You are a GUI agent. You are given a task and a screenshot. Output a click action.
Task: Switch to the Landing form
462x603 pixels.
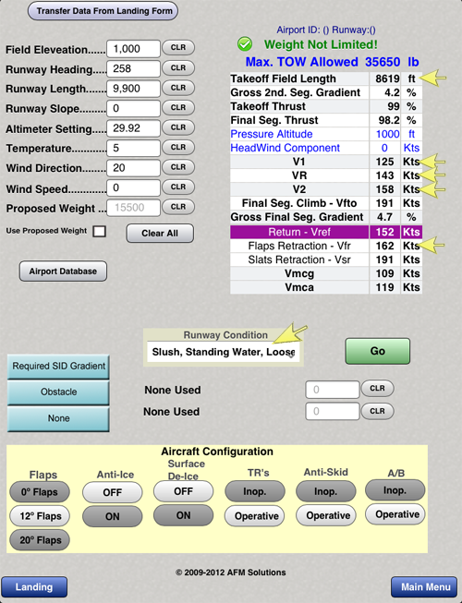pyautogui.click(x=34, y=587)
